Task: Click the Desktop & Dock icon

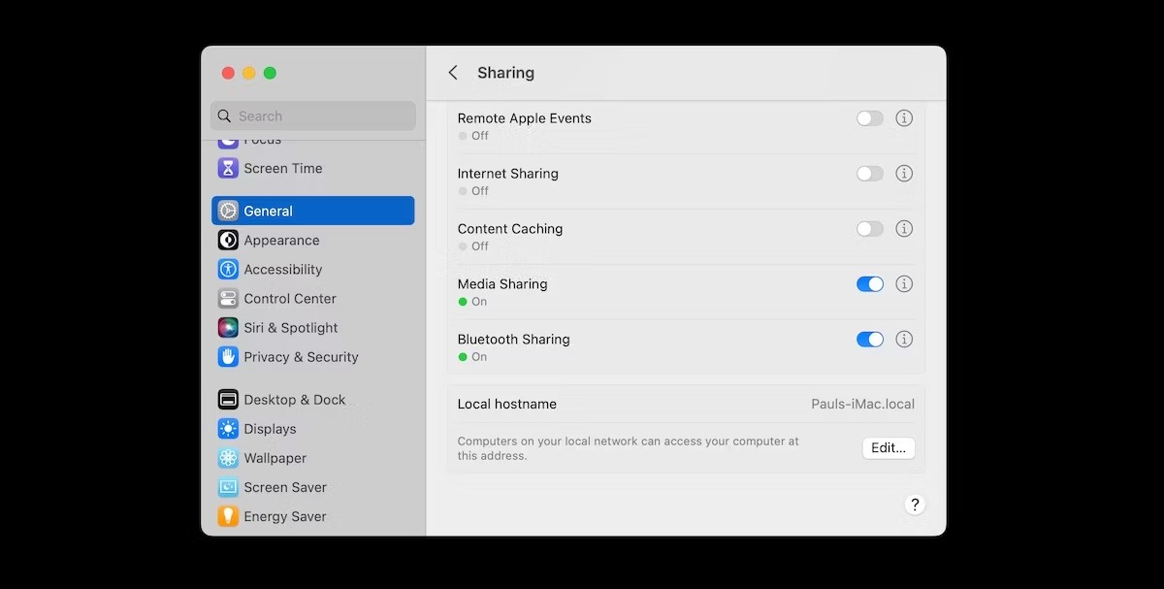Action: click(228, 399)
